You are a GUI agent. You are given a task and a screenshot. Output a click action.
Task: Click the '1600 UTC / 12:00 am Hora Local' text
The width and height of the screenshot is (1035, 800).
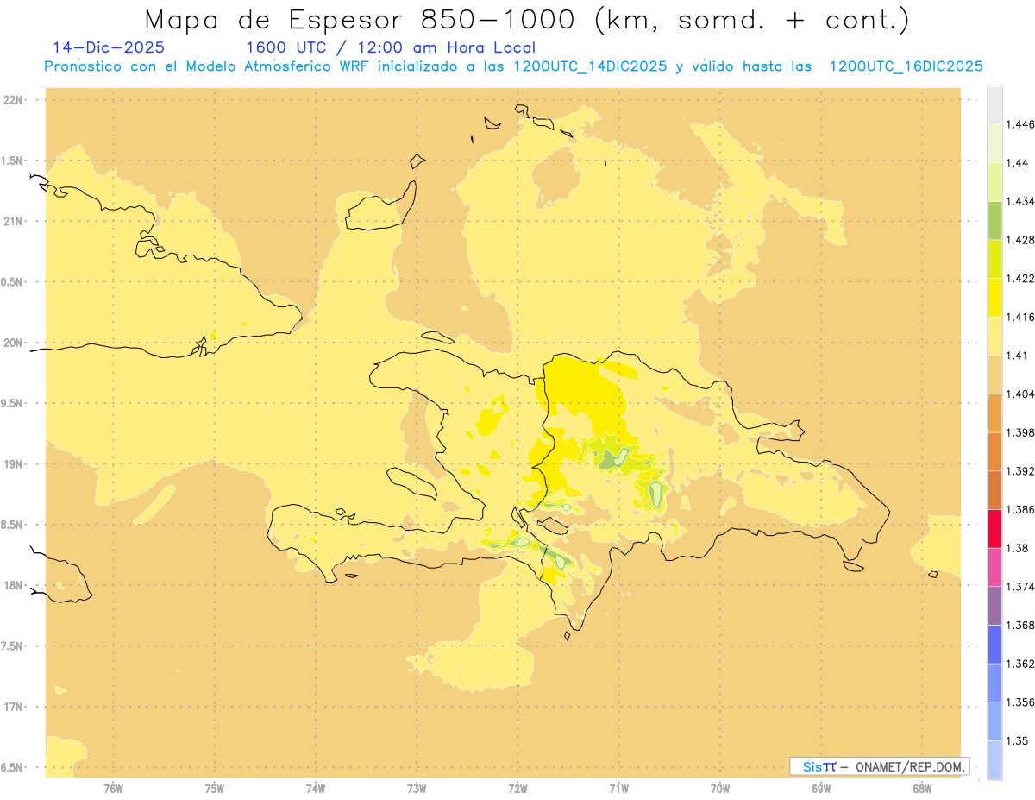391,48
